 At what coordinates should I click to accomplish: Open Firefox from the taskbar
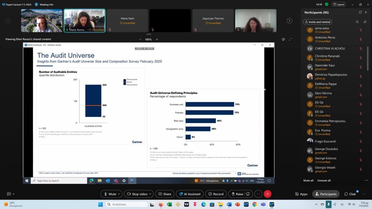(x=161, y=205)
